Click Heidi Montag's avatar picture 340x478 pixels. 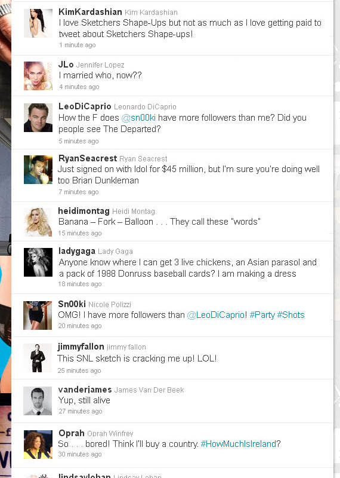[38, 222]
